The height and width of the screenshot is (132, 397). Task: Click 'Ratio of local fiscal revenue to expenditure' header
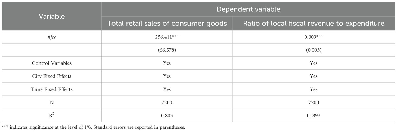coord(314,24)
